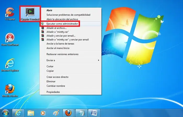Select 'Abrir la ubicación del archivo'
Image resolution: width=183 pixels, height=117 pixels.
[x=71, y=19]
